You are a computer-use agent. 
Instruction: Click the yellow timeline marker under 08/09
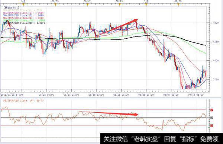[x=55, y=5]
